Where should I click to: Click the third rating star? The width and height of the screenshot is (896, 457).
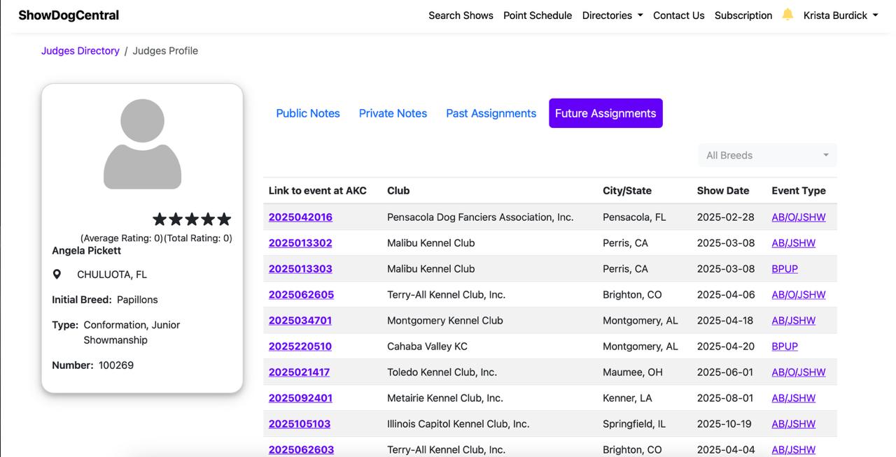point(192,219)
